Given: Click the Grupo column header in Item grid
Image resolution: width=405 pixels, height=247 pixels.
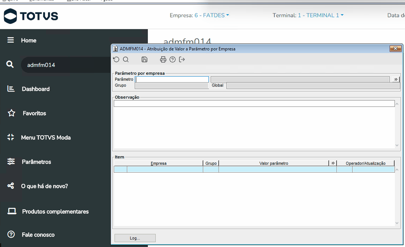Looking at the screenshot, I should (x=211, y=163).
